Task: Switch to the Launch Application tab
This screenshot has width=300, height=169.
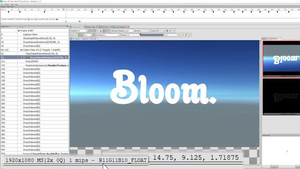Action: point(120,27)
